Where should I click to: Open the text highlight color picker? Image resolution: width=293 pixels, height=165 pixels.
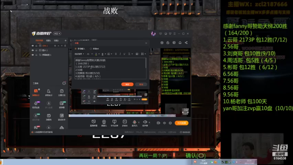[103, 54]
